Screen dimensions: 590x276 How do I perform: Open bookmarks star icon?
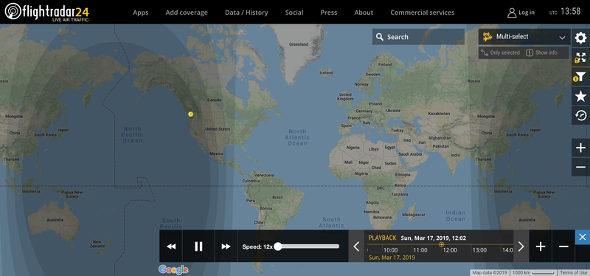(x=580, y=97)
